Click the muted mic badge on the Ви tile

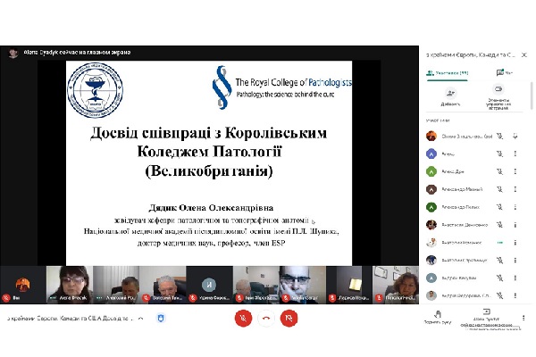pyautogui.click(x=6, y=298)
